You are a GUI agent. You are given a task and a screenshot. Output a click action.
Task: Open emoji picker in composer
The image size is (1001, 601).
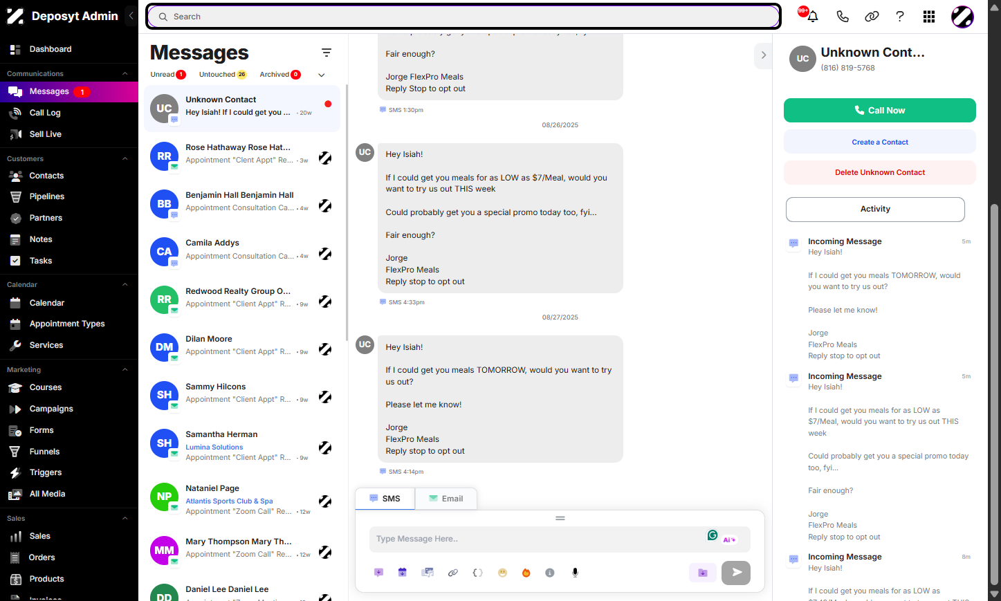[x=503, y=573]
